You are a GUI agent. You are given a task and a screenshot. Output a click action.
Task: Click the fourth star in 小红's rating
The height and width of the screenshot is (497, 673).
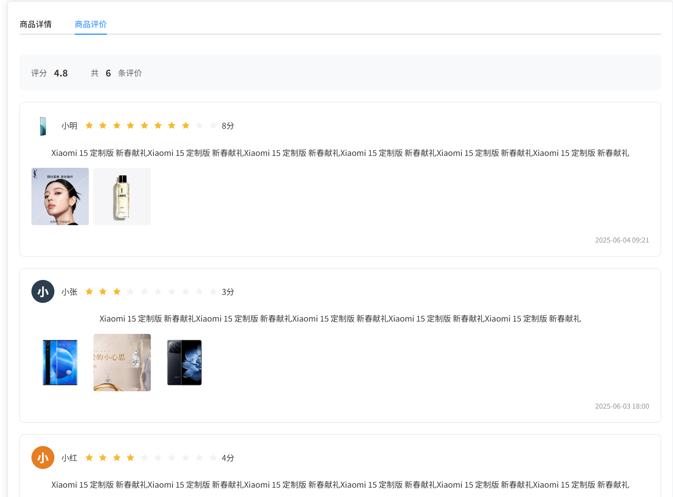(130, 457)
